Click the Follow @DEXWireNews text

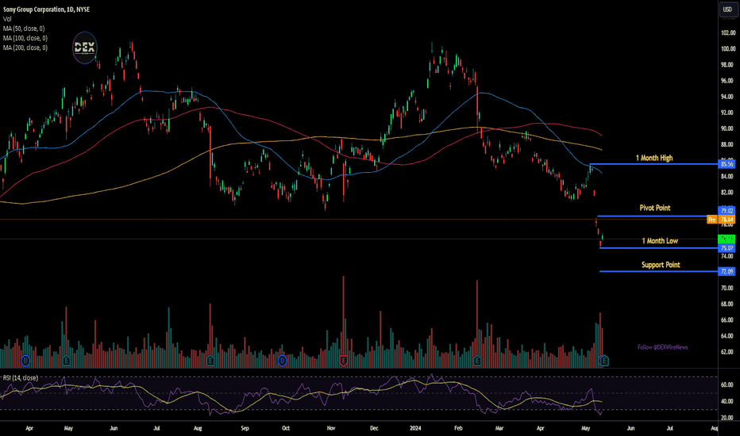coord(663,347)
